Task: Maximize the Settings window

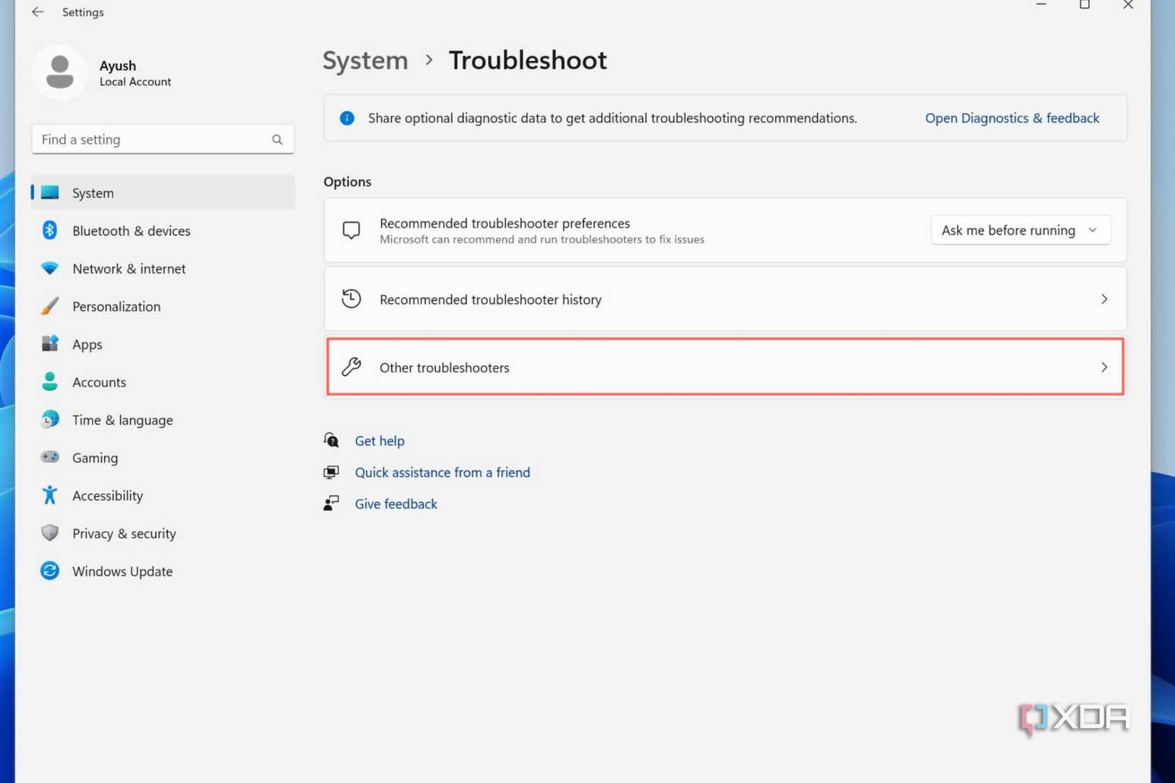Action: [x=1085, y=5]
